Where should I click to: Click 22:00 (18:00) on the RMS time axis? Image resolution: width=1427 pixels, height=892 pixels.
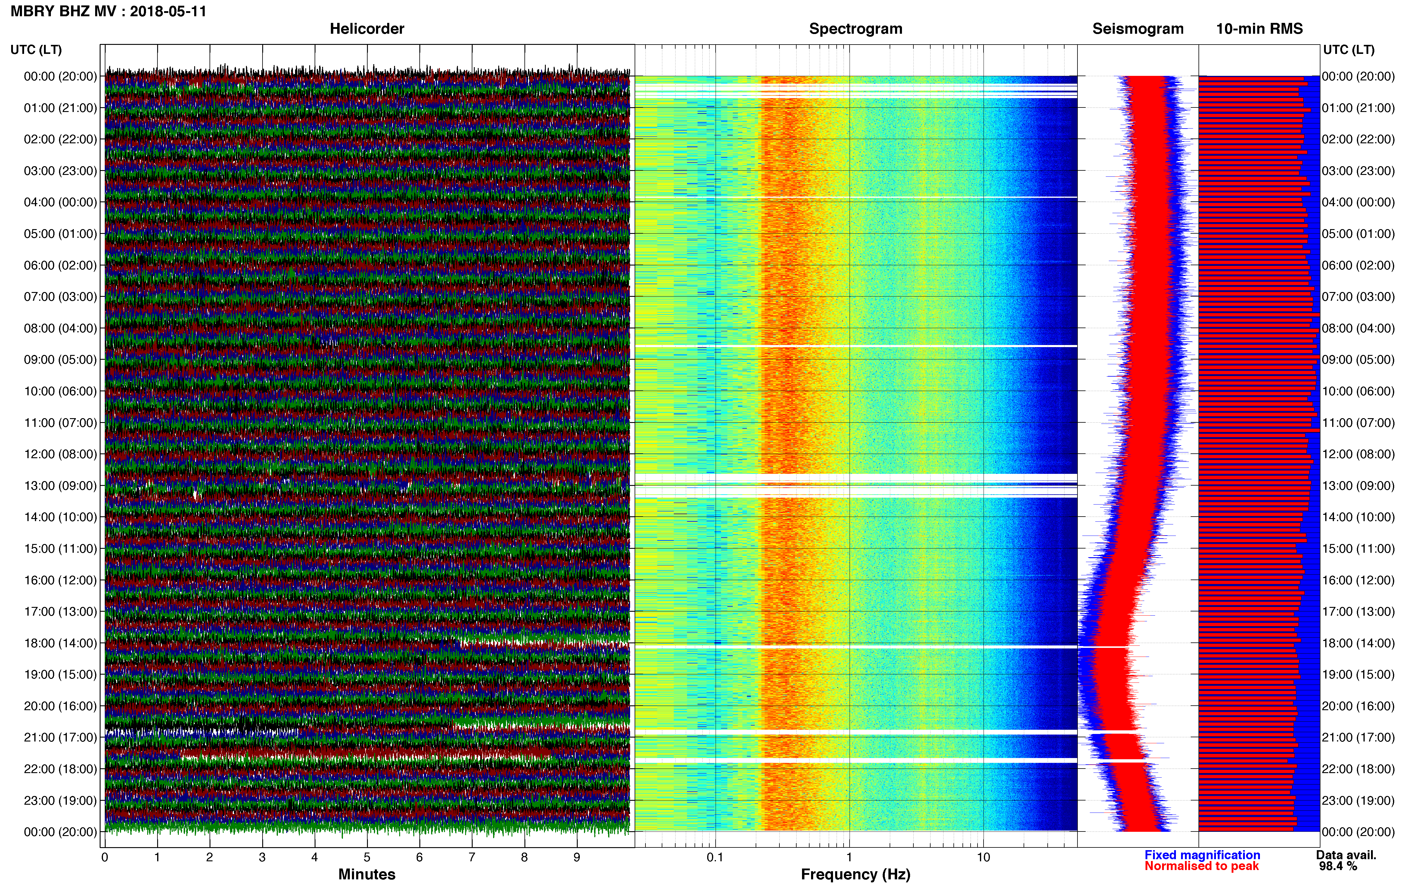(x=1358, y=769)
